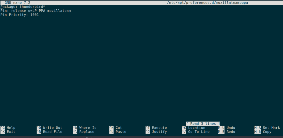
Task: Select ^O Write Out in shortcut bar
Action: 49,128
